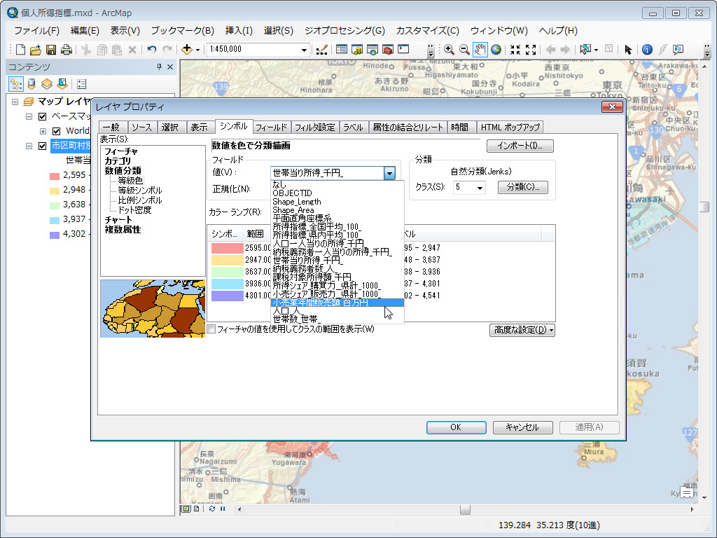Switch to Data View button
This screenshot has width=717, height=538.
coord(186,509)
